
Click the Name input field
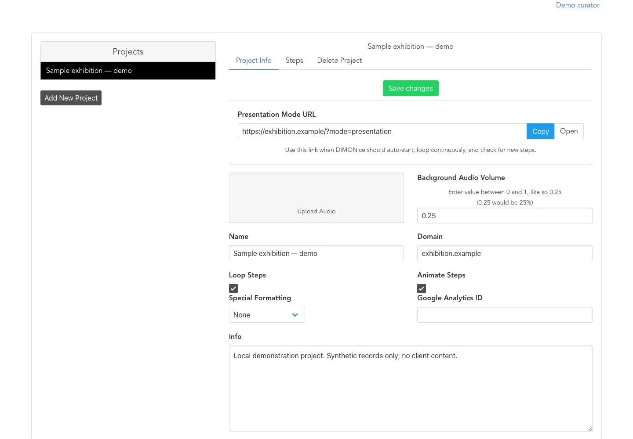click(x=316, y=253)
